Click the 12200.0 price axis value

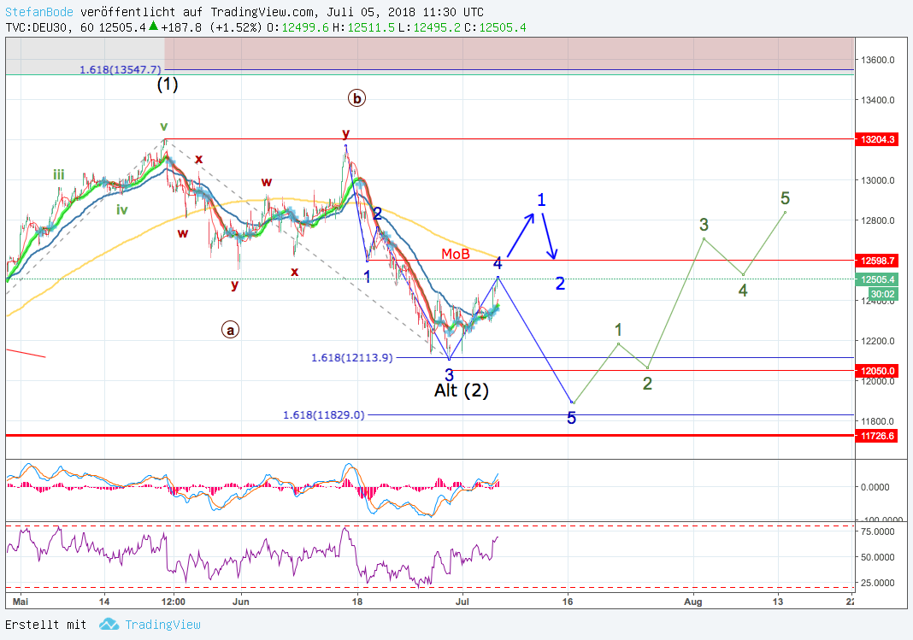[878, 341]
